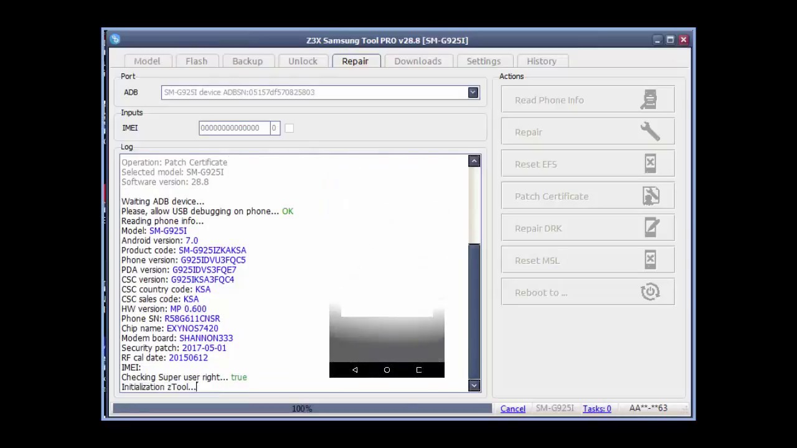This screenshot has height=448, width=797.
Task: Click the product code SM-G925IZKAKSA
Action: (212, 250)
